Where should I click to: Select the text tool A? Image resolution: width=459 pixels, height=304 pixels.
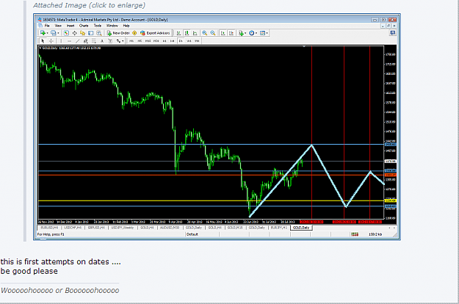pos(102,41)
